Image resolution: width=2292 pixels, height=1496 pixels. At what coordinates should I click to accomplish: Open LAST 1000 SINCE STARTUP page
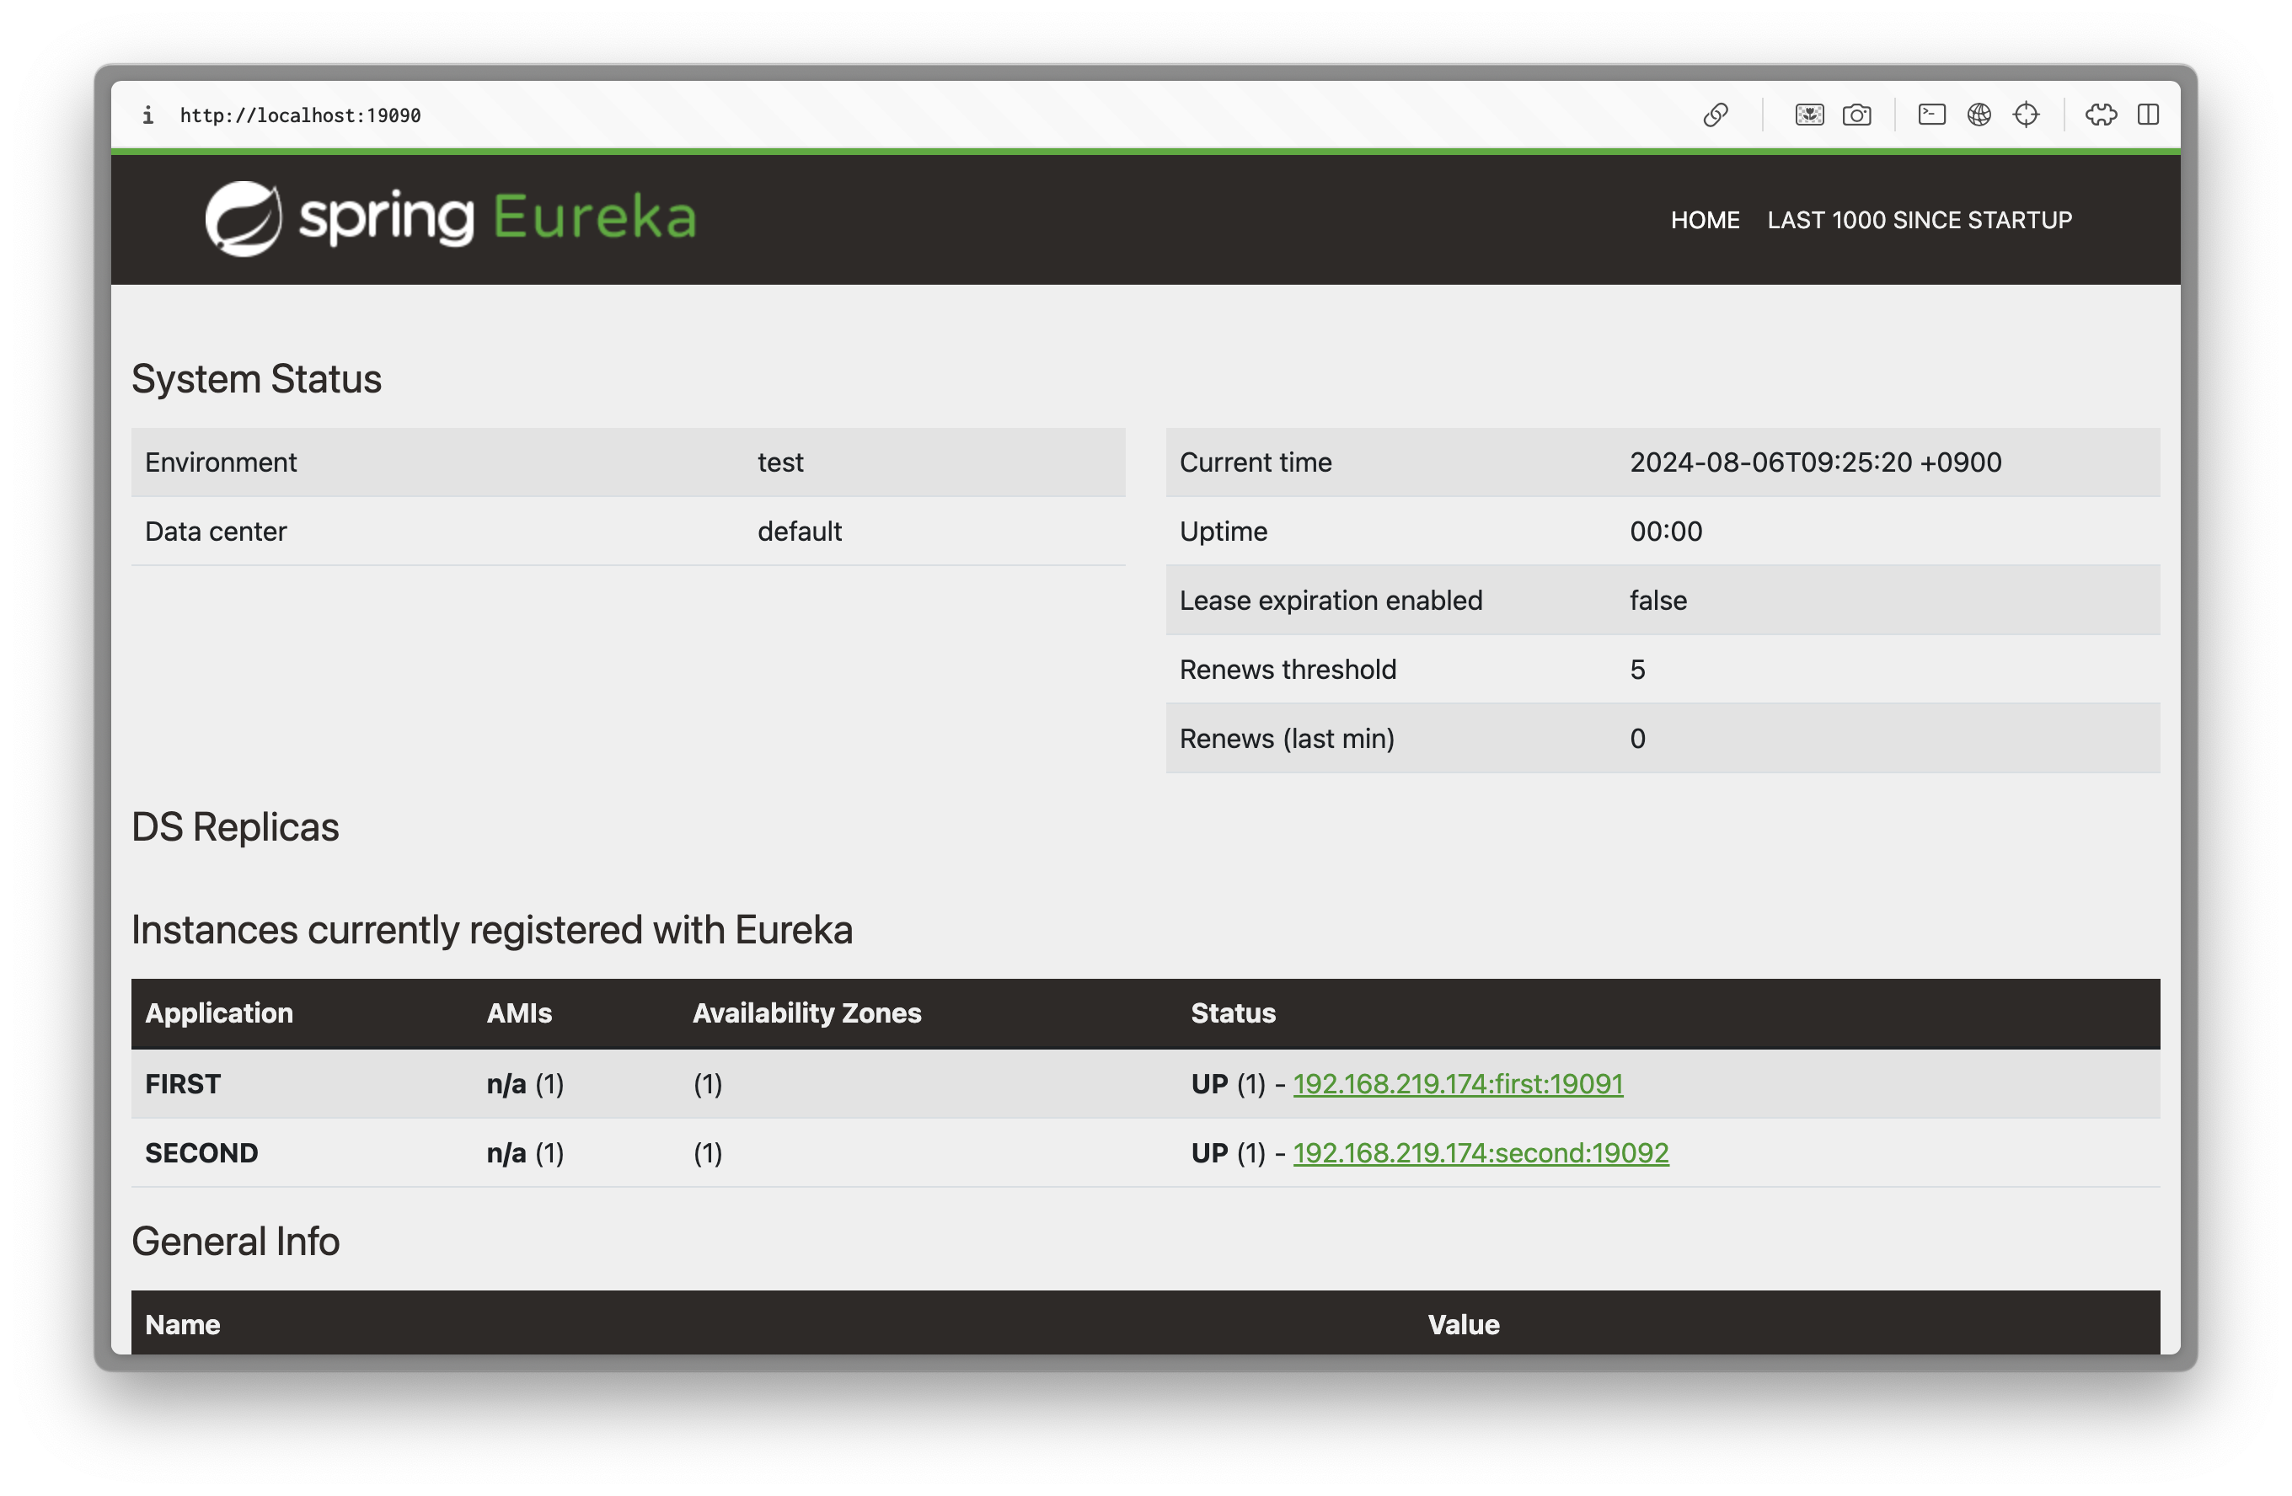(x=1920, y=221)
